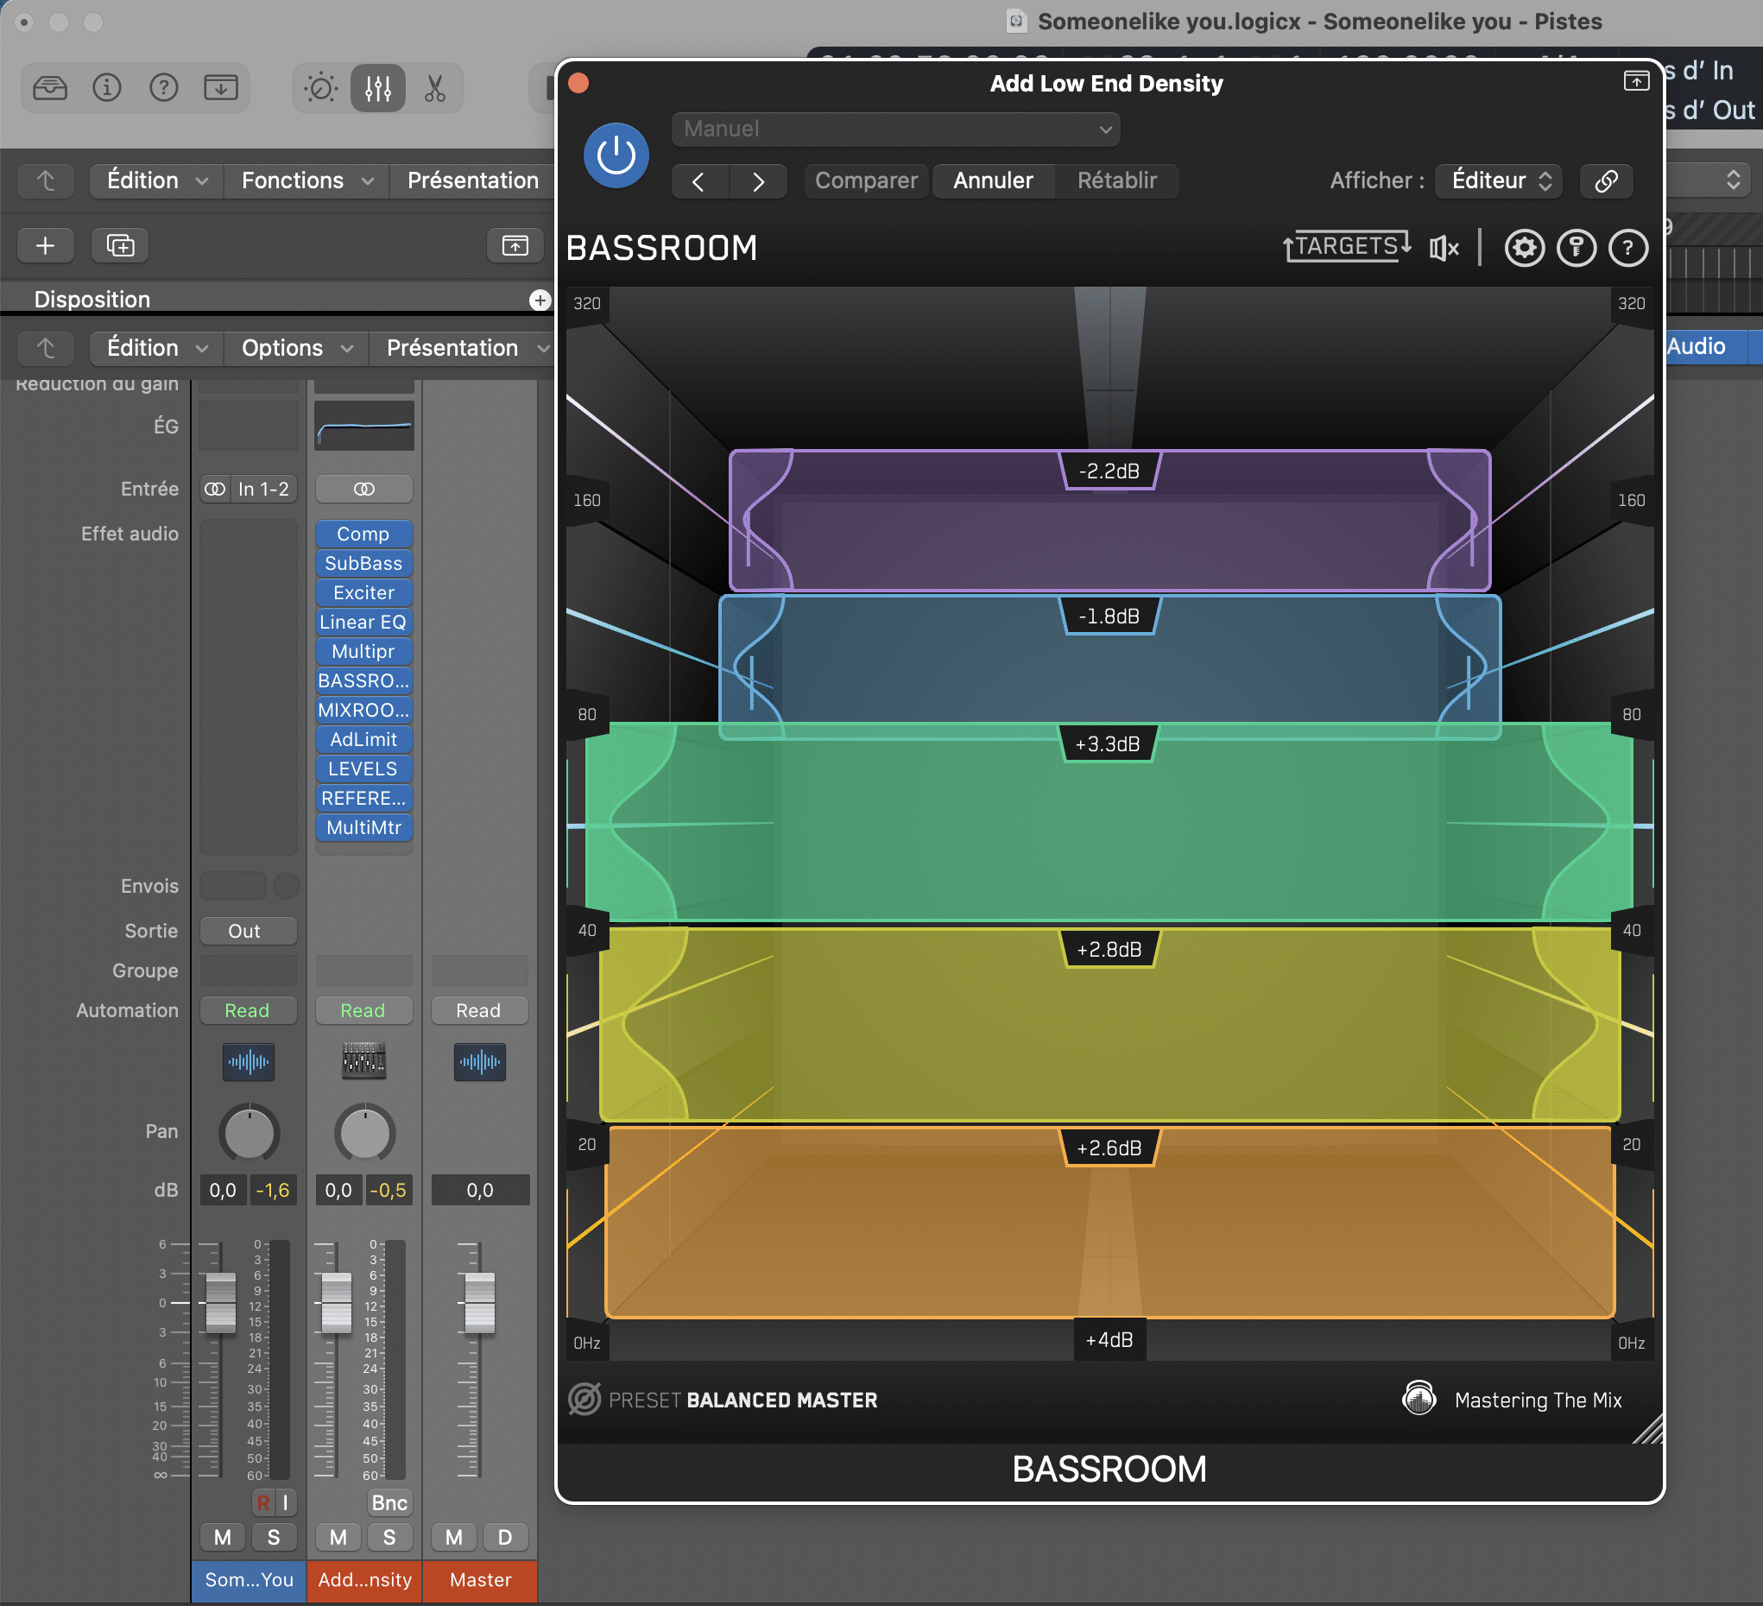The image size is (1763, 1606).
Task: Click the +4dB output gain value
Action: point(1109,1339)
